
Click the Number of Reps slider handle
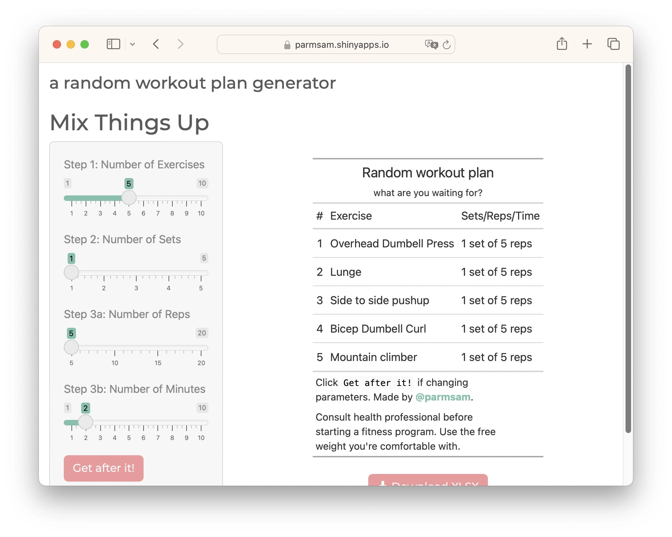(71, 347)
